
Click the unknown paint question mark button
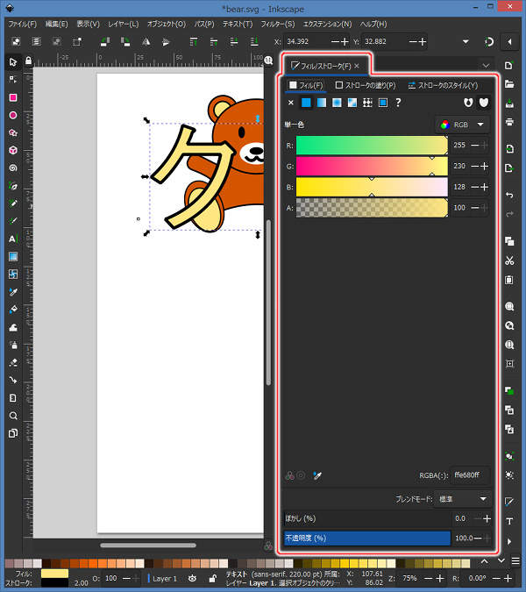coord(398,103)
